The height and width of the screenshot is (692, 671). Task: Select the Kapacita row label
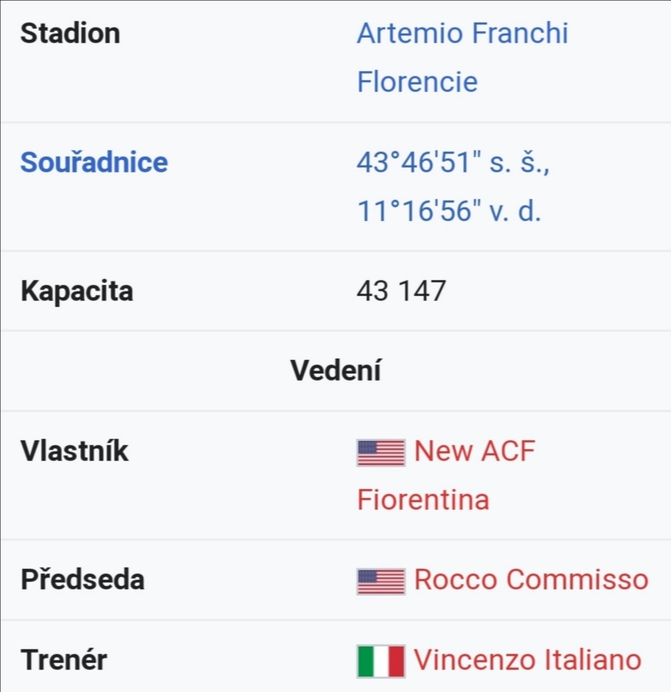point(77,291)
